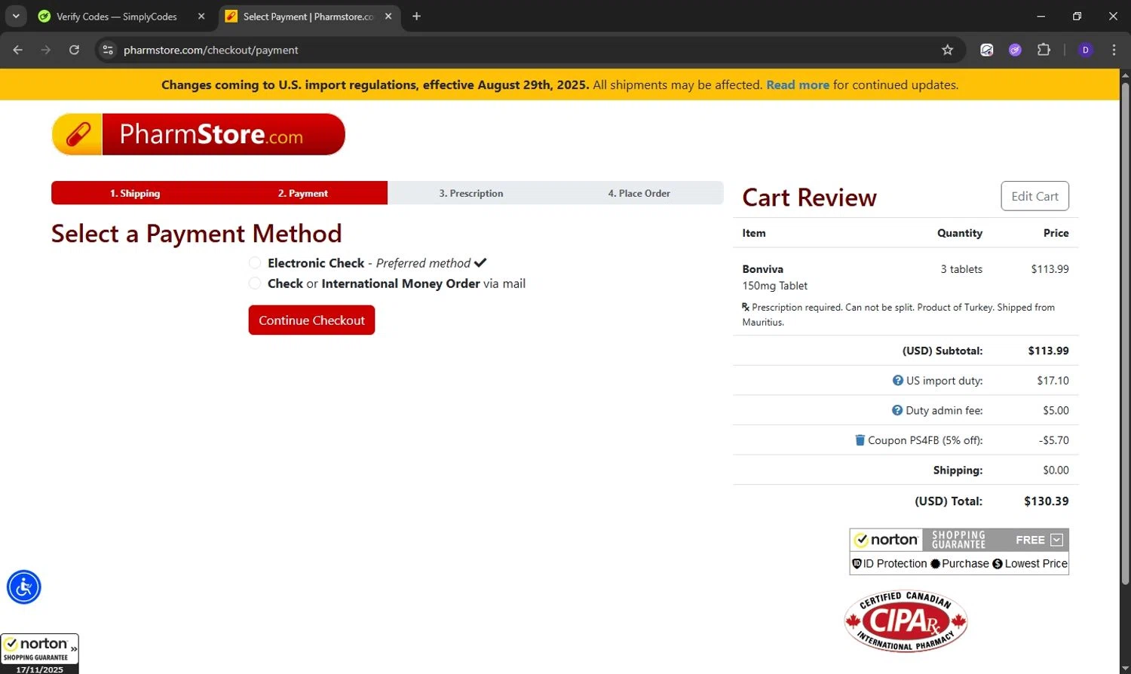Close the Verify Codes SimplyCodes tab
Image resolution: width=1131 pixels, height=674 pixels.
201,17
